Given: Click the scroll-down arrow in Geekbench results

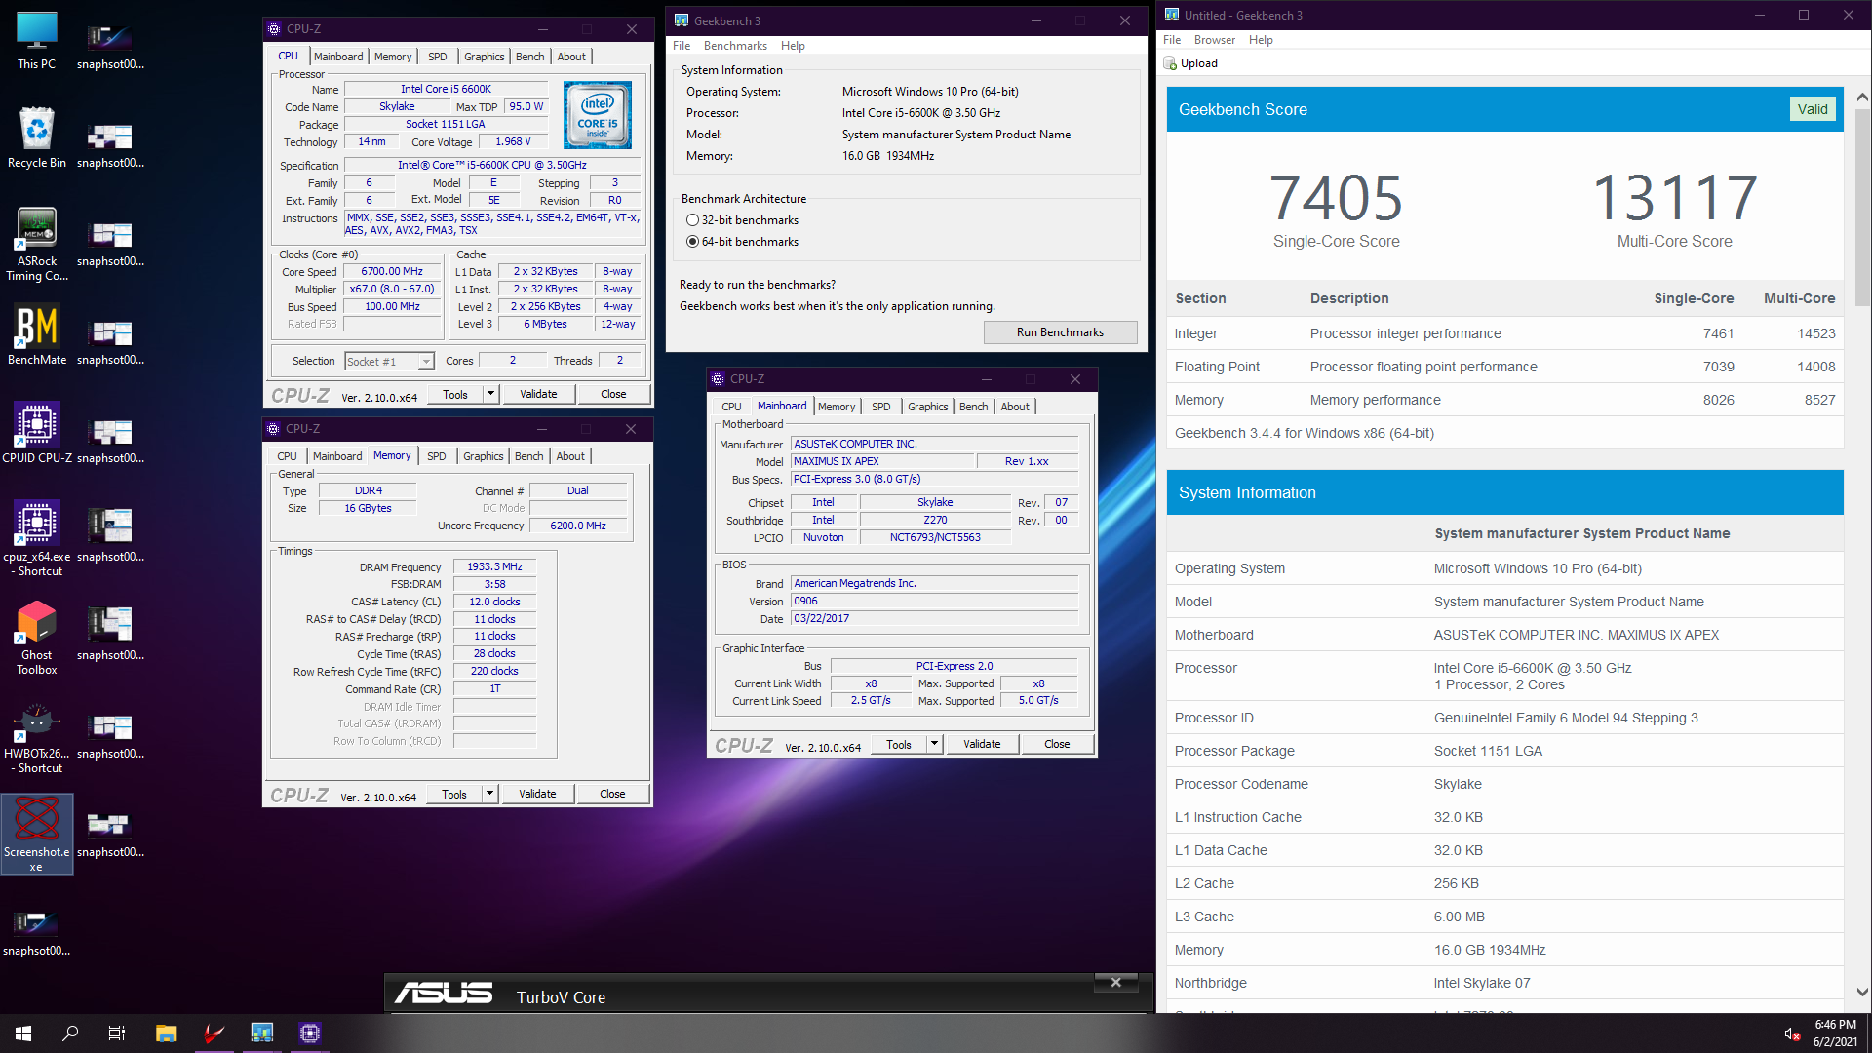Looking at the screenshot, I should tap(1862, 993).
